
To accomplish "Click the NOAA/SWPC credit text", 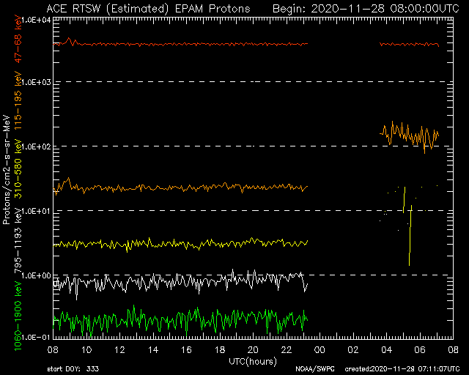I will pos(315,369).
